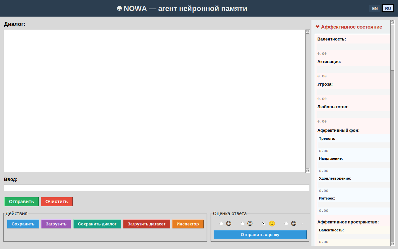Viewport: 398px width, 249px height.
Task: Click Сохранить диалог button
Action: click(97, 224)
